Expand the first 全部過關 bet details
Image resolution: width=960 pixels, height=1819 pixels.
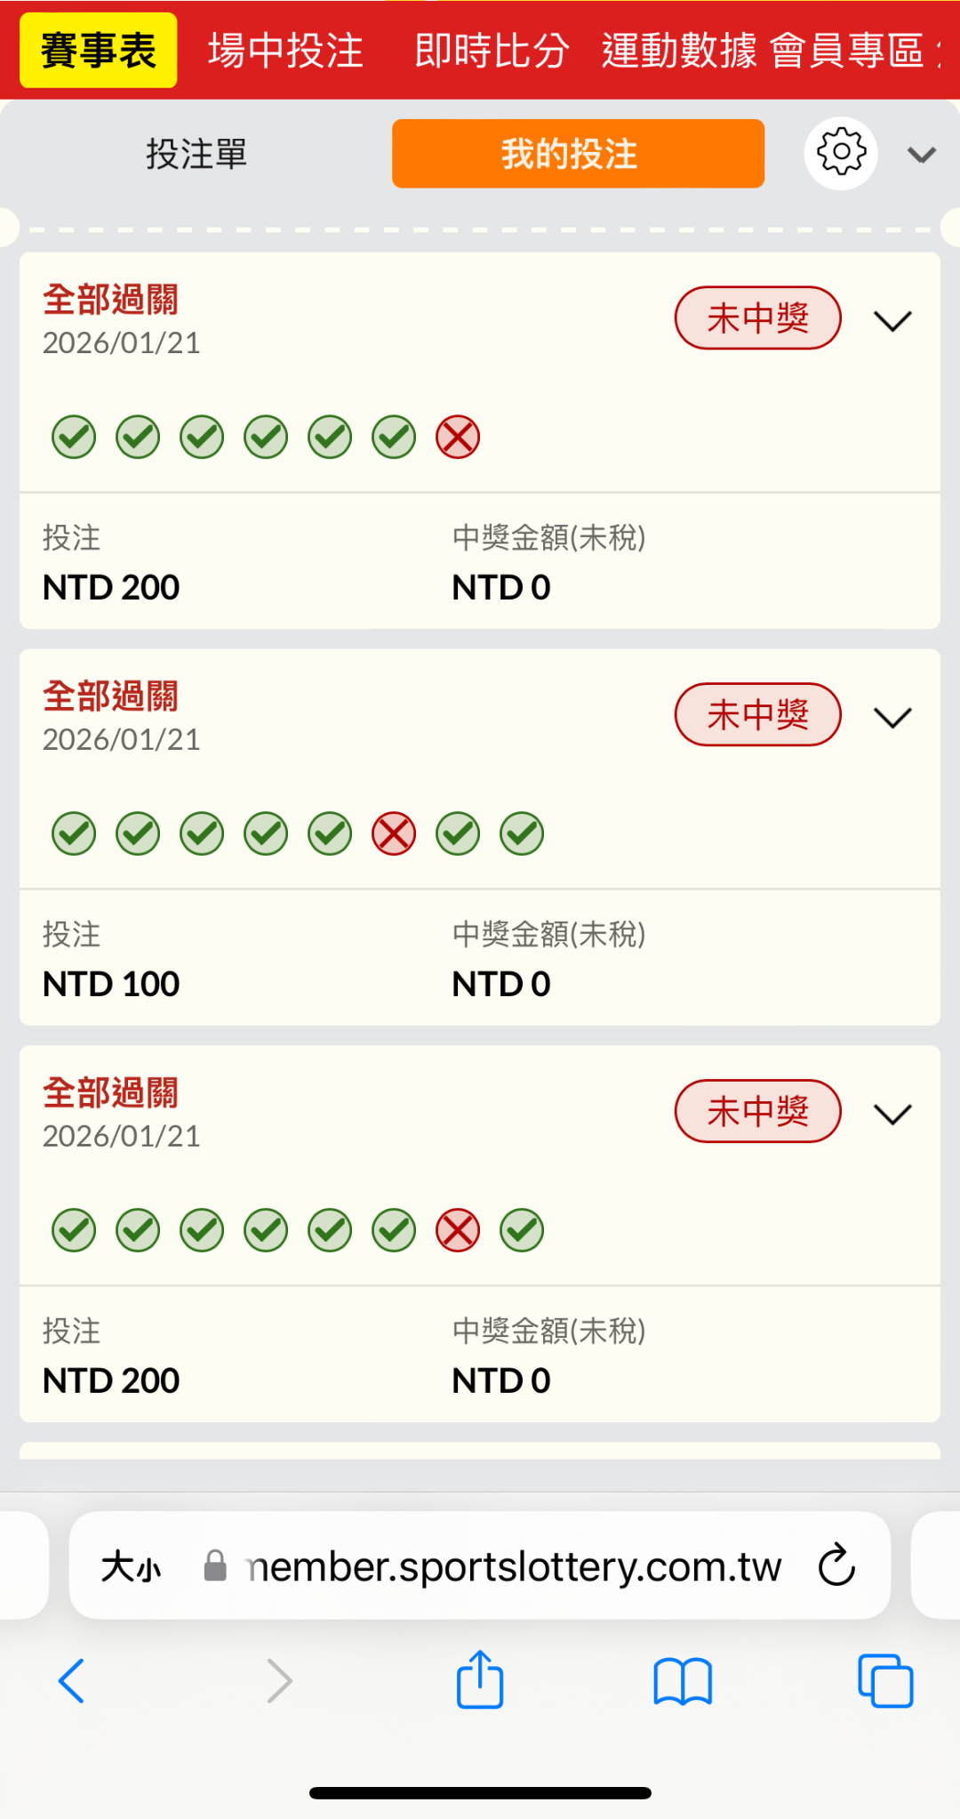point(892,320)
